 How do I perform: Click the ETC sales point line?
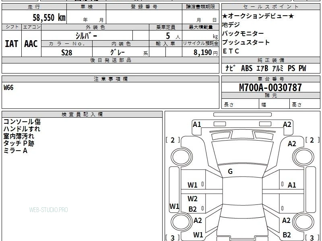[231, 51]
